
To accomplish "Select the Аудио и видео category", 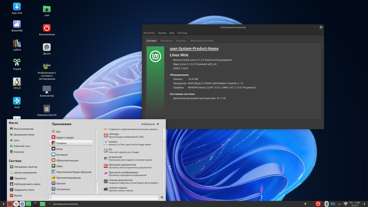I will pyautogui.click(x=71, y=137).
